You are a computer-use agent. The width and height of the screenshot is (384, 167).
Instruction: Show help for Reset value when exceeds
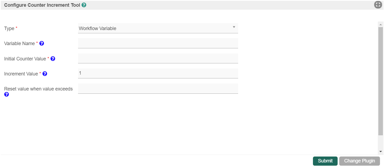6,94
